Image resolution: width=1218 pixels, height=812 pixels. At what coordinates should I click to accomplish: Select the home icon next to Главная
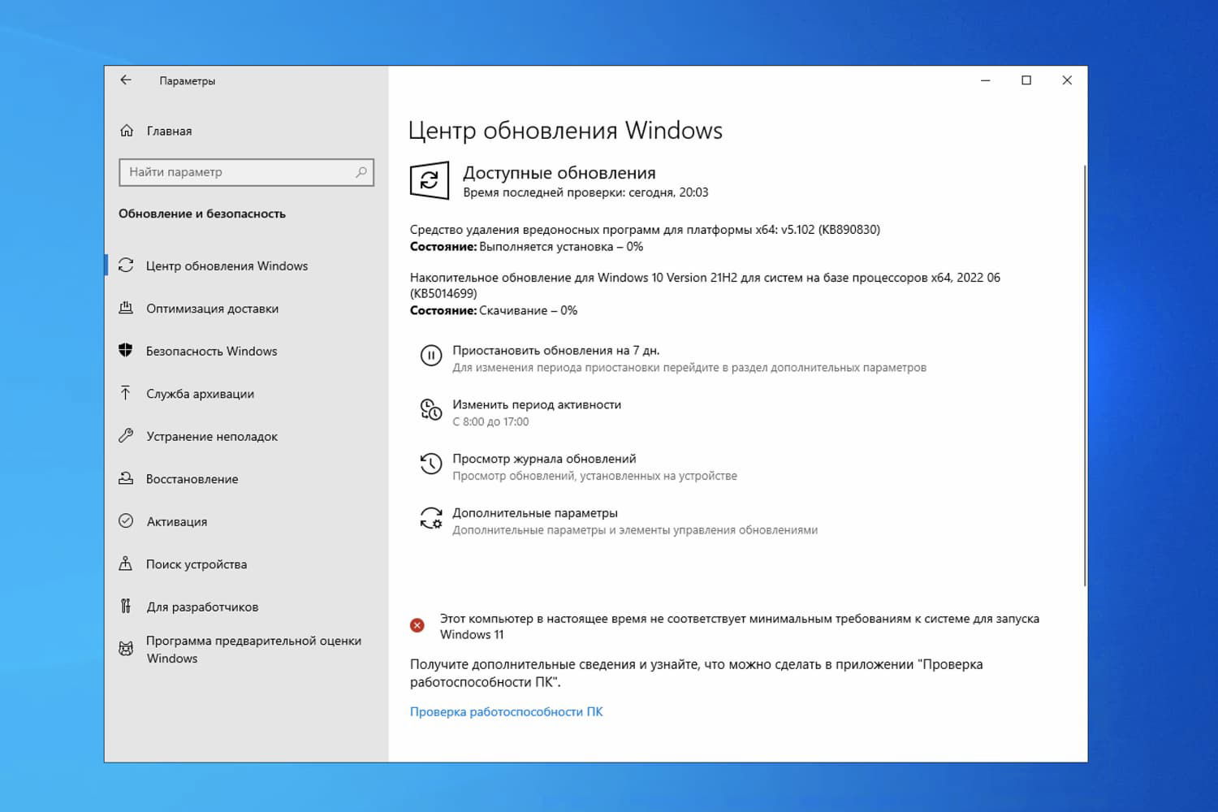tap(127, 130)
